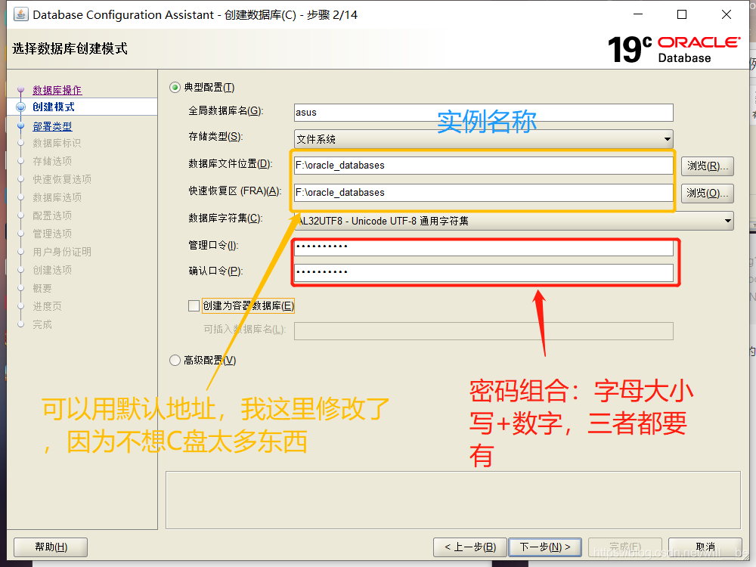Open the 帮助(H) help button

click(51, 547)
